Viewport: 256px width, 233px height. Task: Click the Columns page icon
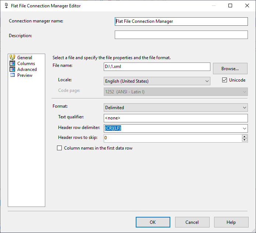coord(12,63)
